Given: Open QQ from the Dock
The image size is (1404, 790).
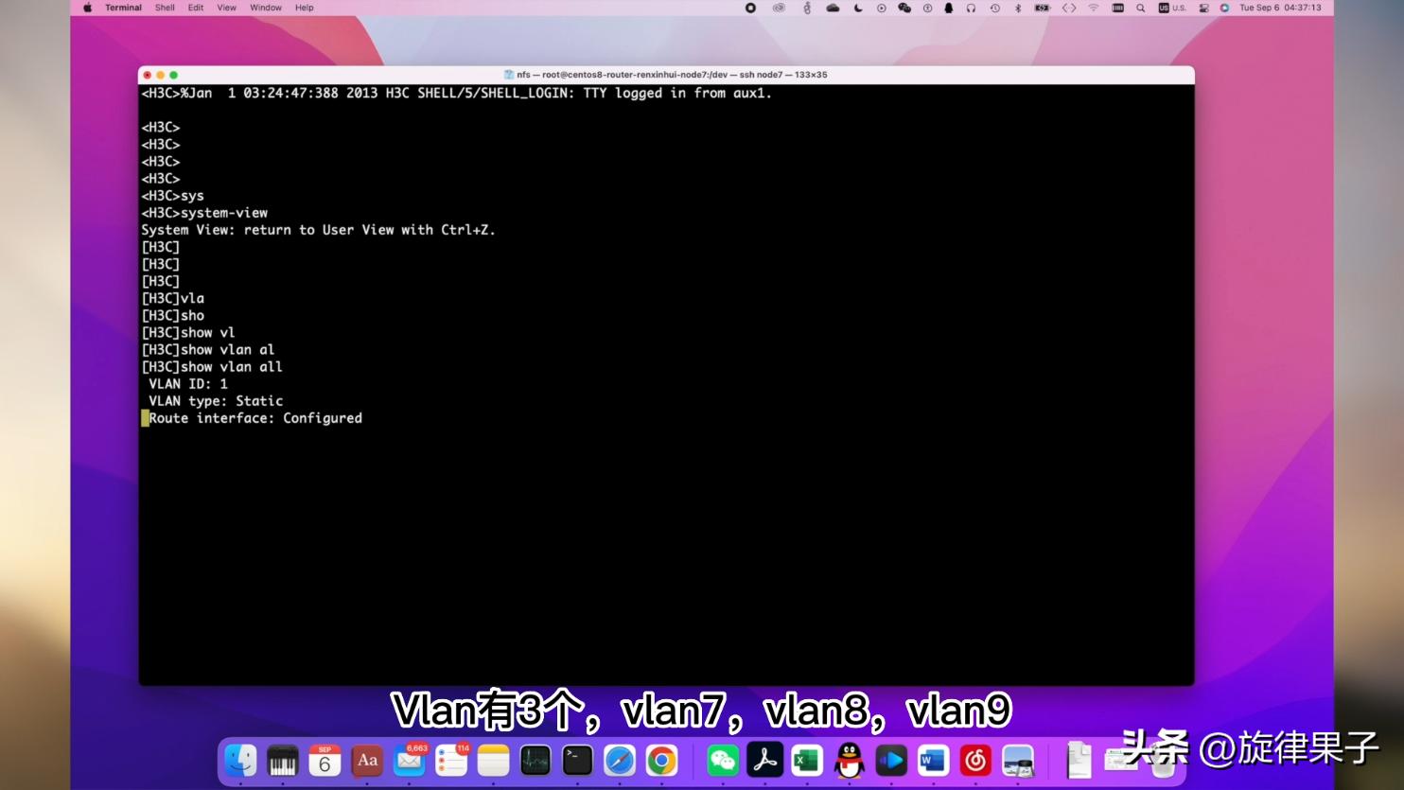Looking at the screenshot, I should (x=849, y=760).
